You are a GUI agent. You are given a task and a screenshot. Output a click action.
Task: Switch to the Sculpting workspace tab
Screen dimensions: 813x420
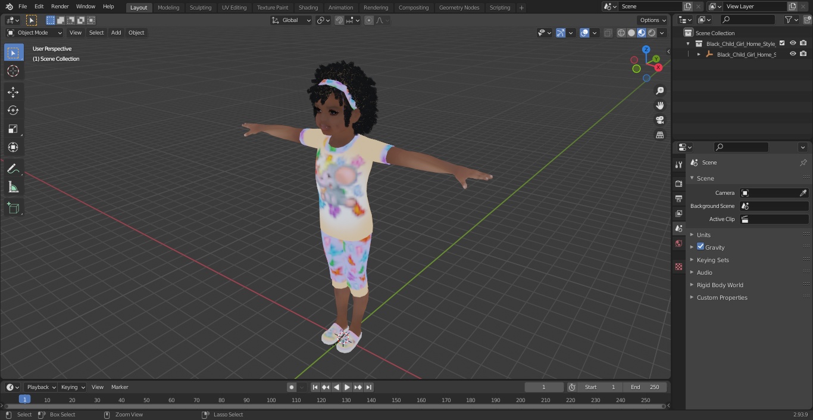click(201, 8)
